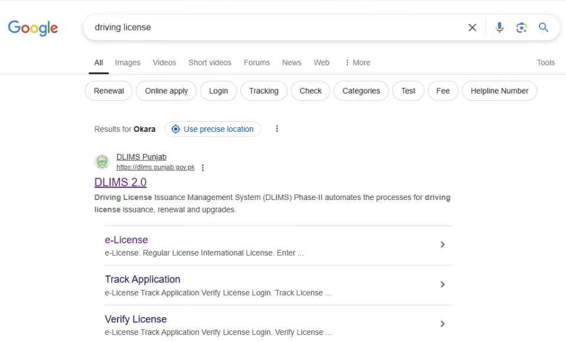566x342 pixels.
Task: Expand the Track Application sitelink chevron
Action: [442, 285]
